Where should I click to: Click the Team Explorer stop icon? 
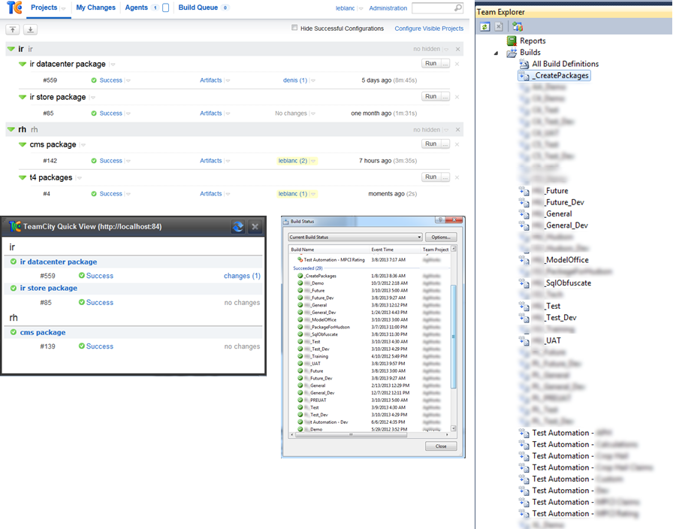pos(499,26)
